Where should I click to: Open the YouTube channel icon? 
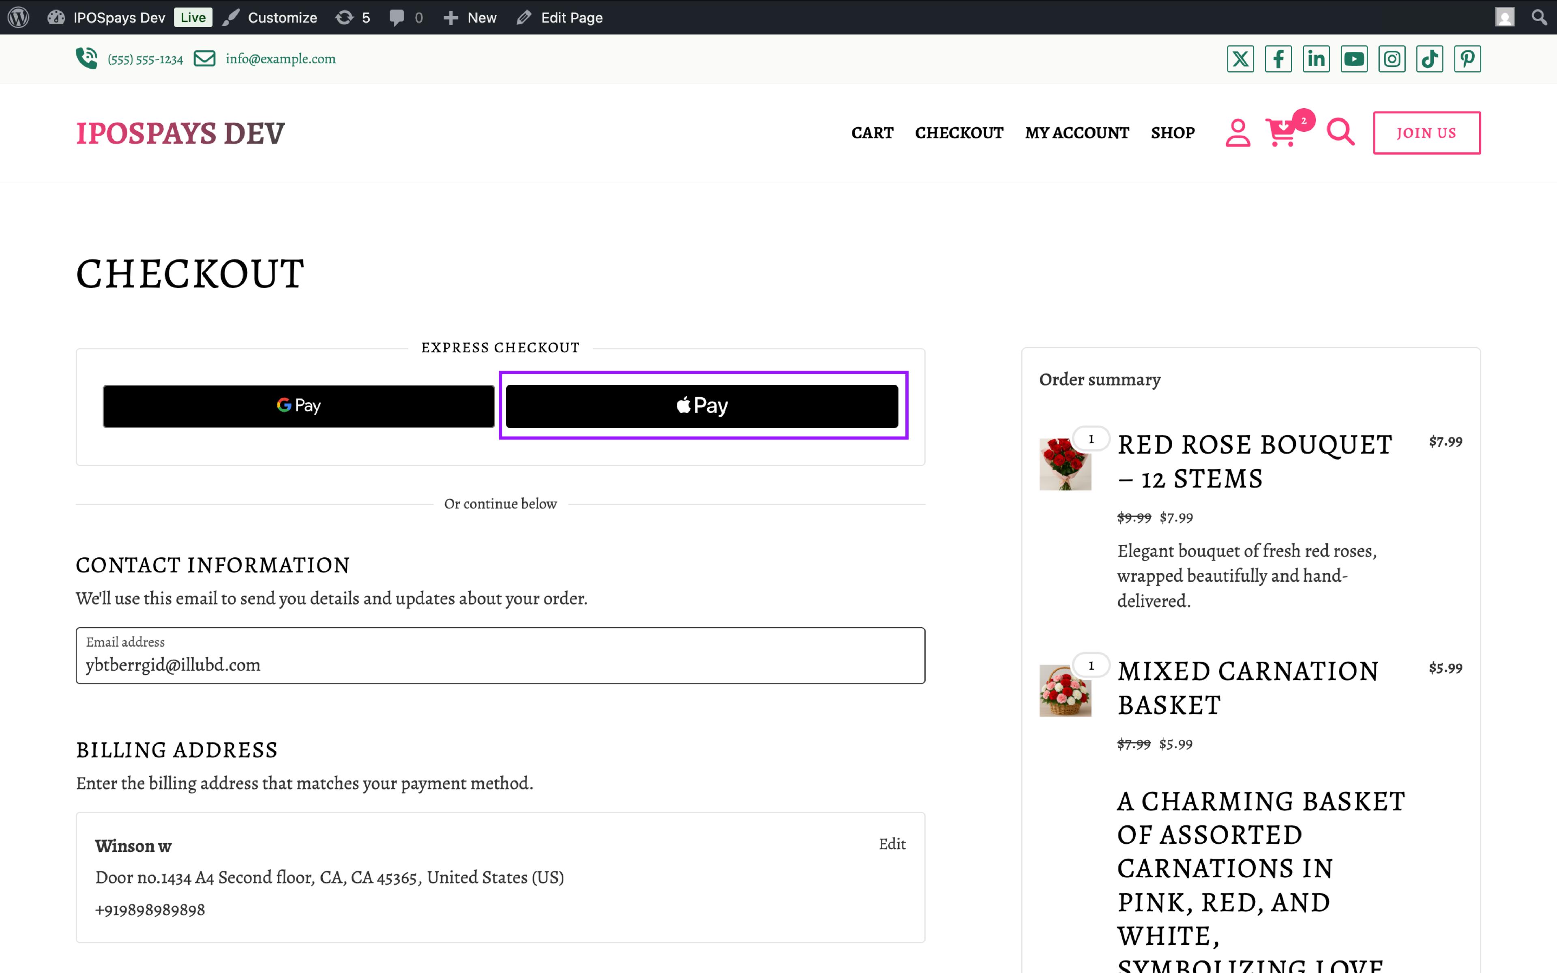[1354, 58]
